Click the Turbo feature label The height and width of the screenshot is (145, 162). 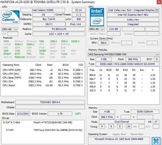point(64,54)
